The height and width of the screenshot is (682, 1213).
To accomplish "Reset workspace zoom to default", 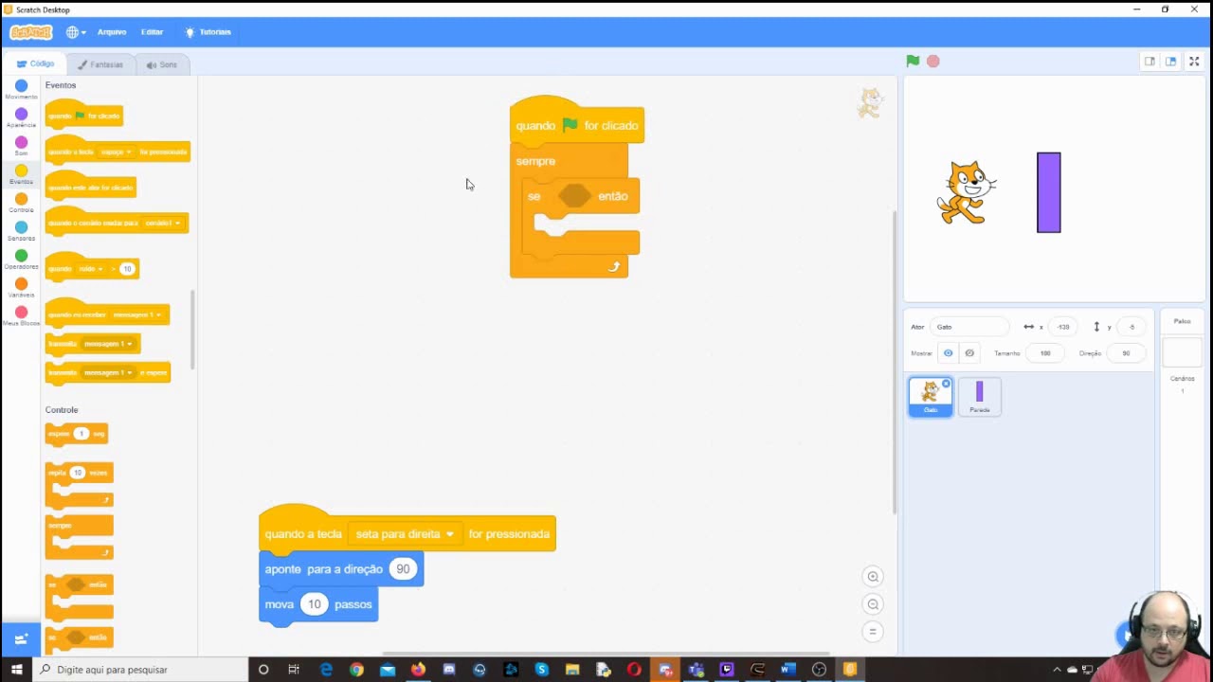I will (x=873, y=632).
